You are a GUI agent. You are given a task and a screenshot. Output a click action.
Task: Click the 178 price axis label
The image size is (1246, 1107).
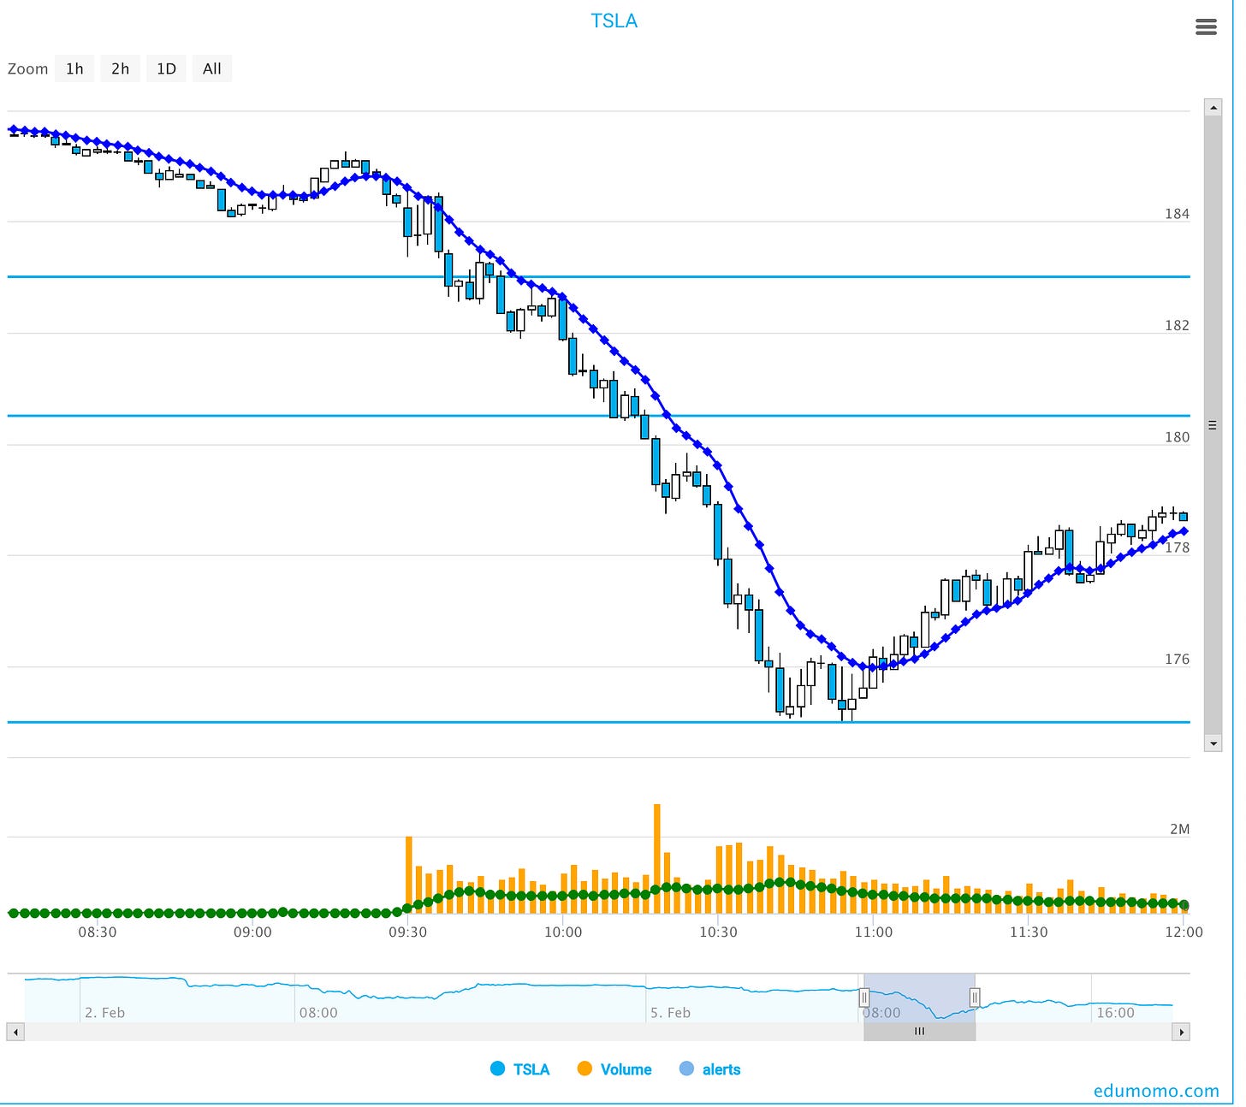[x=1177, y=548]
